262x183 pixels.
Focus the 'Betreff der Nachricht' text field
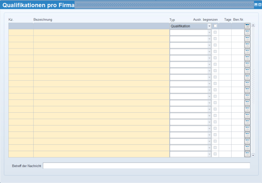[146, 166]
